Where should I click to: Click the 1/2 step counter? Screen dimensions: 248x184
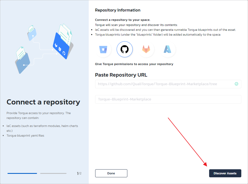(79, 173)
